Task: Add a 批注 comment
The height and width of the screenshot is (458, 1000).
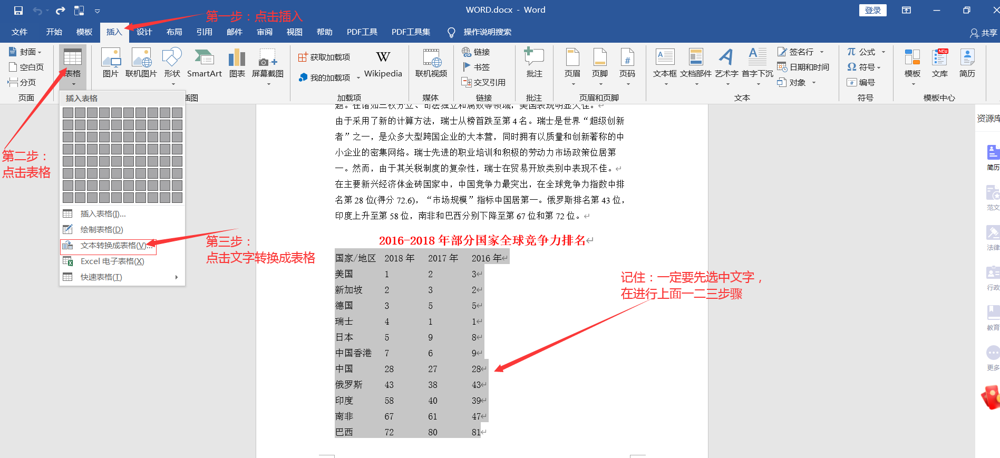Action: (x=534, y=63)
